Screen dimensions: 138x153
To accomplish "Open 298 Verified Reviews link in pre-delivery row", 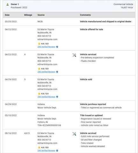I will tap(46, 72).
